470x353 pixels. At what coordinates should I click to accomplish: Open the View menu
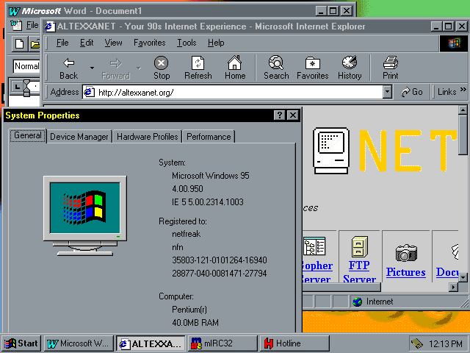coord(113,43)
